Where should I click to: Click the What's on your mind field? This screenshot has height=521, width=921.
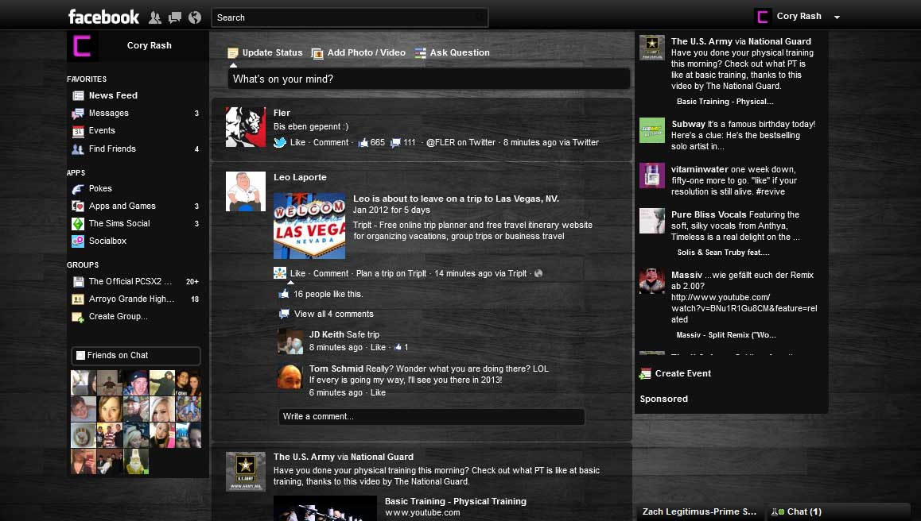click(429, 78)
